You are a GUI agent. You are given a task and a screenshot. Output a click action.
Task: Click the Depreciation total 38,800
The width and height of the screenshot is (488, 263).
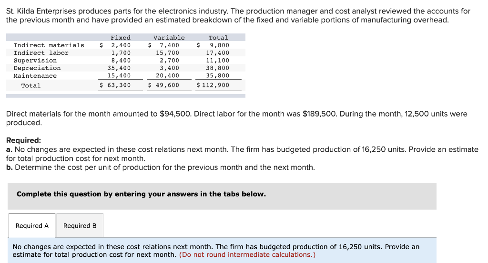217,68
